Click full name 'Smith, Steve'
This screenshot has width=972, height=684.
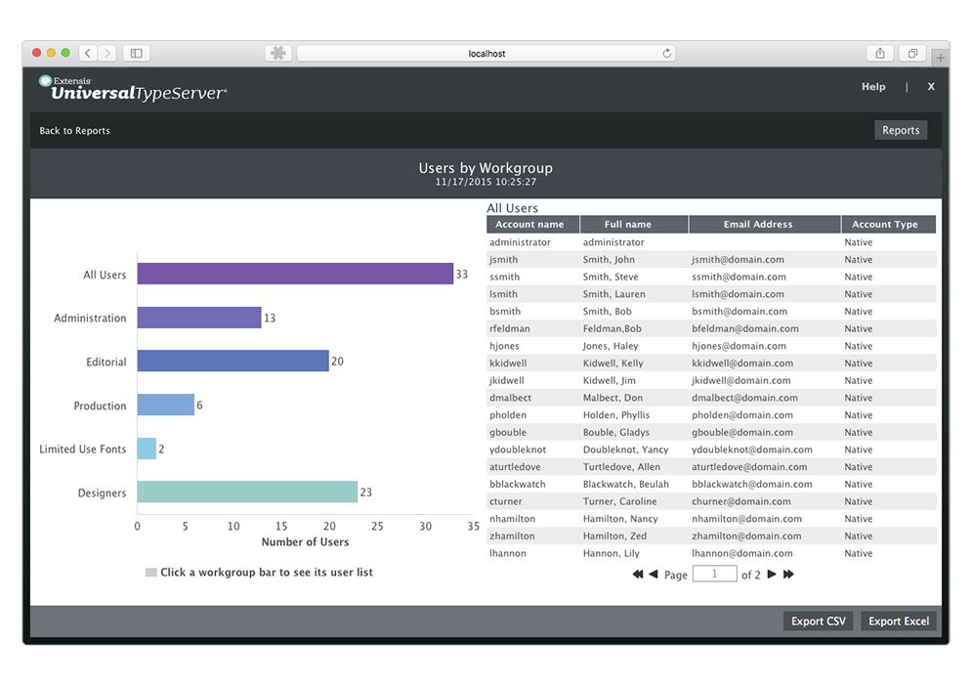[x=610, y=278]
